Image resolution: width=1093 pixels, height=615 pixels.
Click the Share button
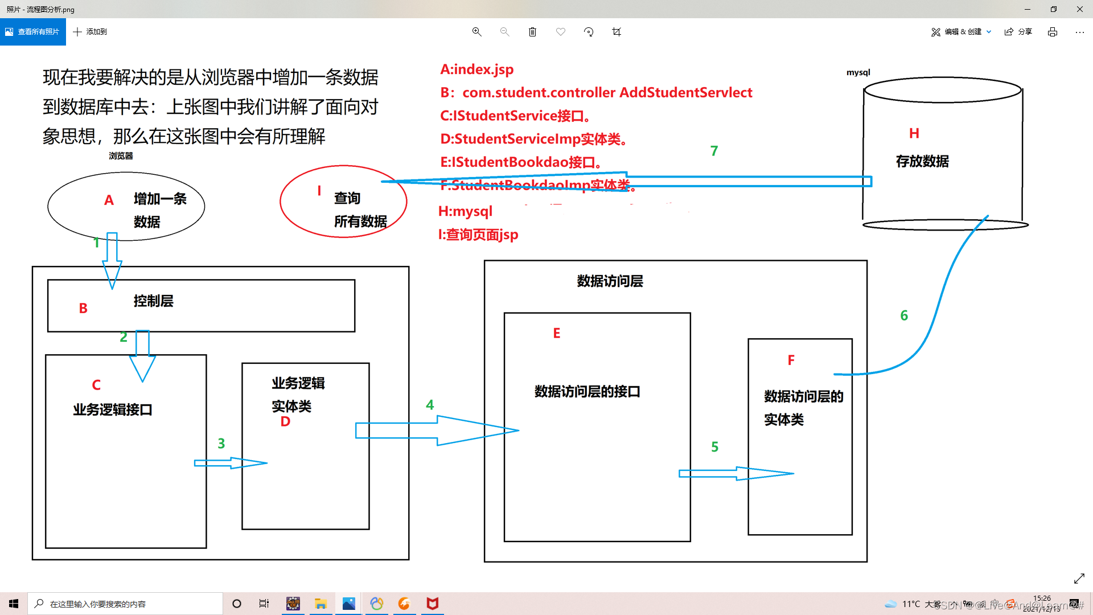pyautogui.click(x=1018, y=32)
